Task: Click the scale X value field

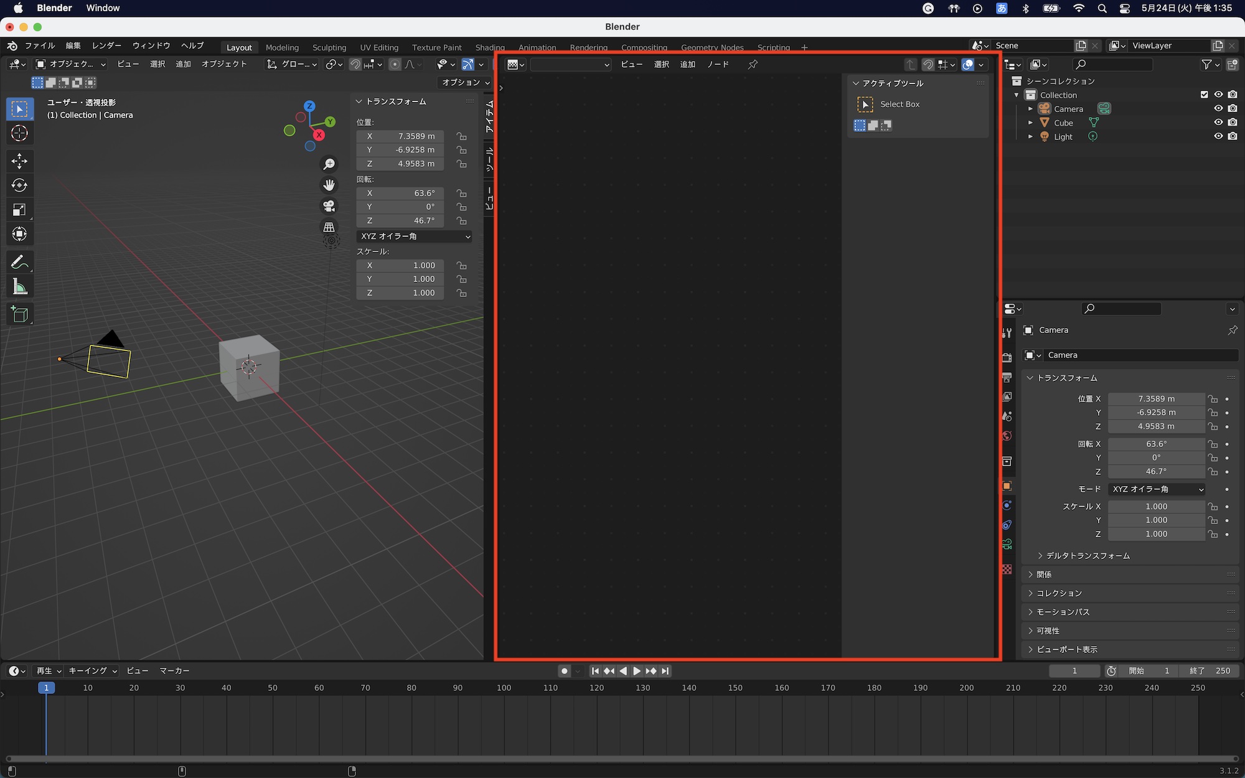Action: (400, 266)
